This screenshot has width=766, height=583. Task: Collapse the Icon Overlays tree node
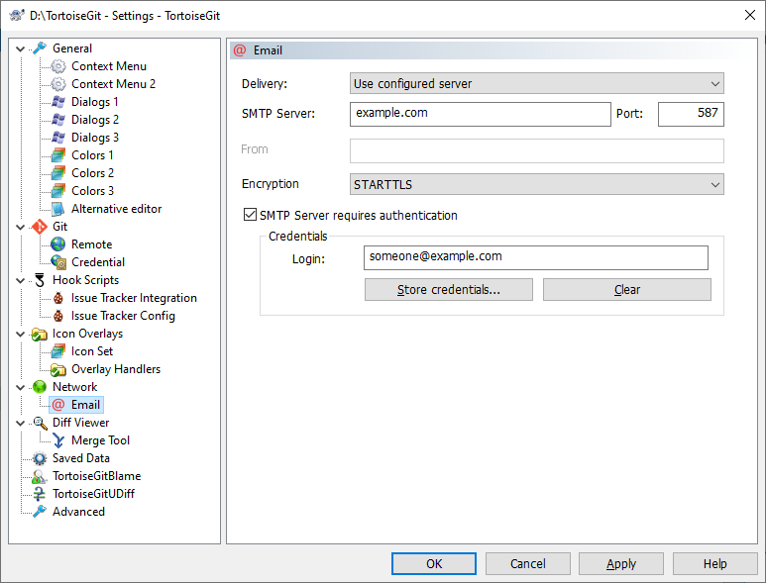pyautogui.click(x=21, y=334)
